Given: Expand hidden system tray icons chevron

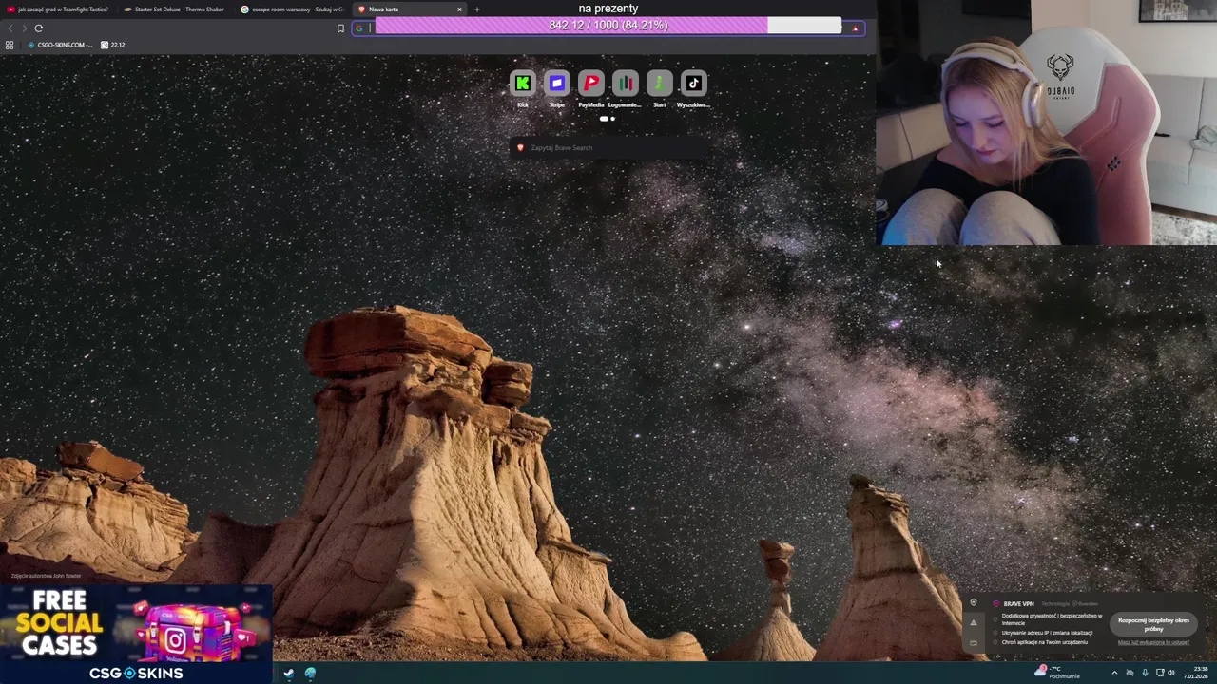Looking at the screenshot, I should coord(1114,673).
